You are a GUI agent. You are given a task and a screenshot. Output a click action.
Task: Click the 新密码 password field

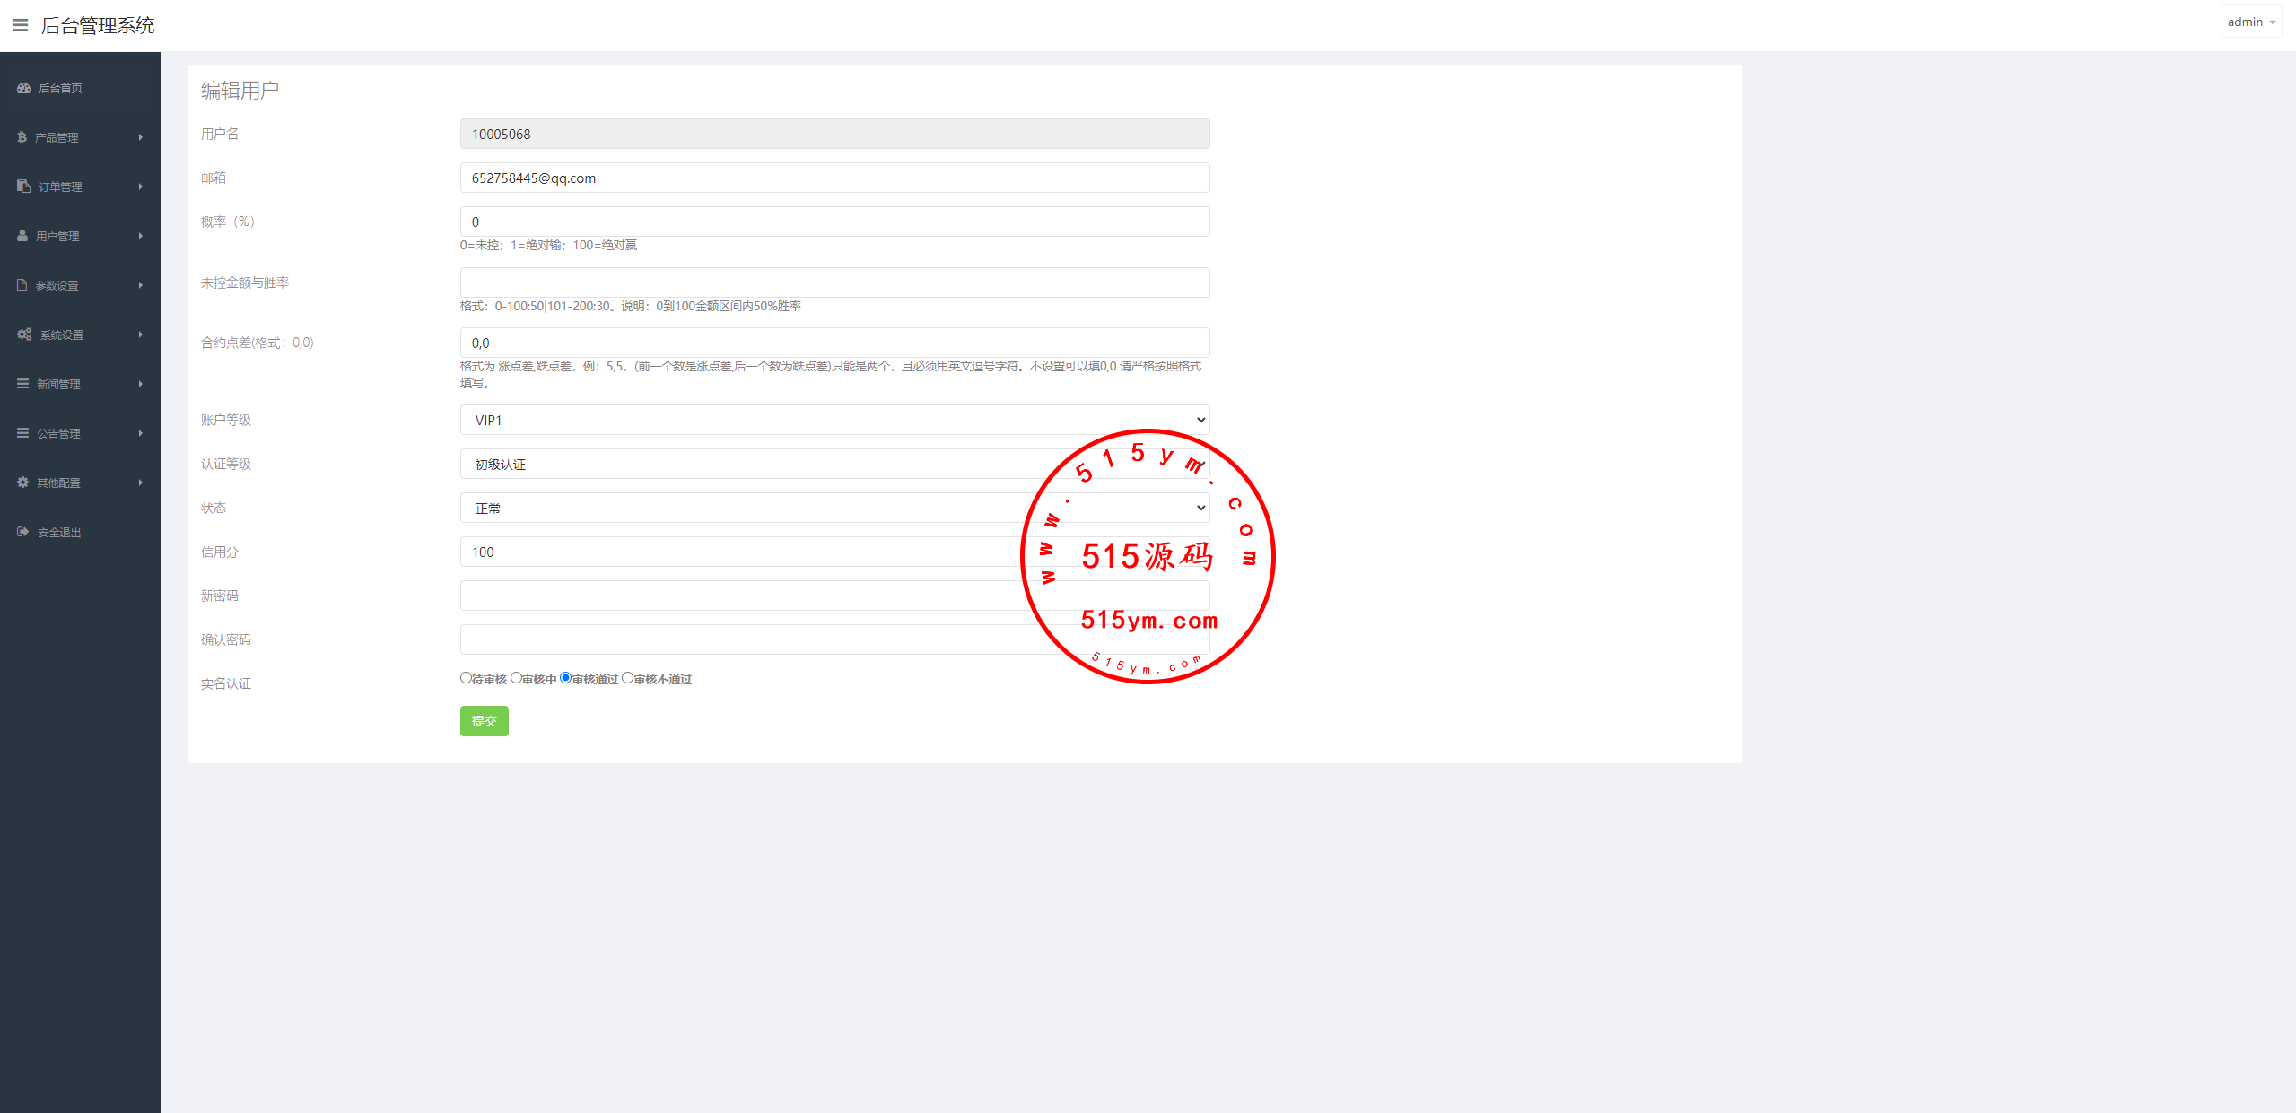(x=834, y=596)
